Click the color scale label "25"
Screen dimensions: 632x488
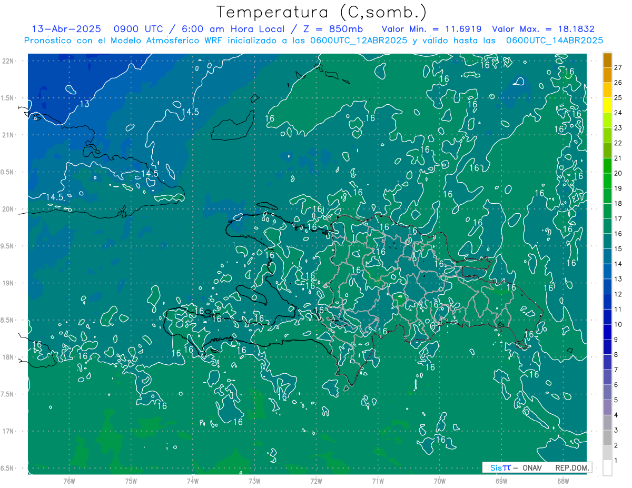click(x=618, y=97)
